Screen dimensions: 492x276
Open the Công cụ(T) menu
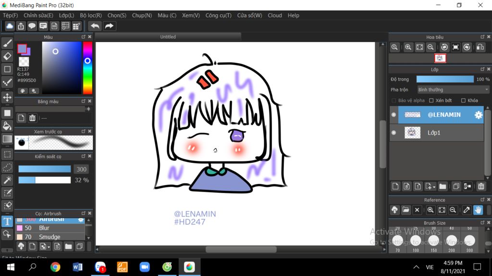(219, 15)
